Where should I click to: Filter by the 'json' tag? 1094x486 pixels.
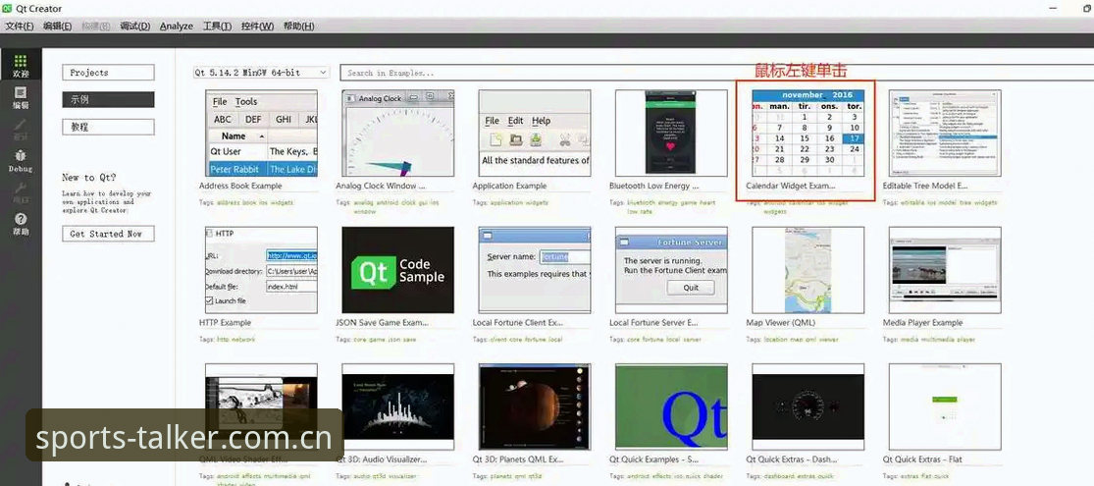pos(392,340)
